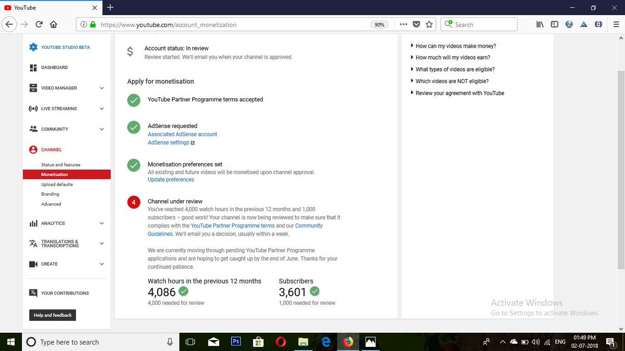Click Help and feedback button
Screen dimensions: 625x351
coord(53,315)
